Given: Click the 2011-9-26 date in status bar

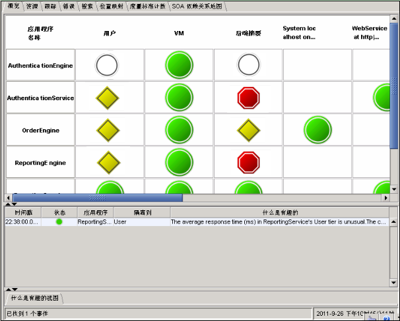Looking at the screenshot, I should pyautogui.click(x=330, y=314).
